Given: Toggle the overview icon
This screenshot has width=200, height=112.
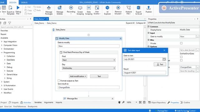Looking at the screenshot, I should click(144, 102).
